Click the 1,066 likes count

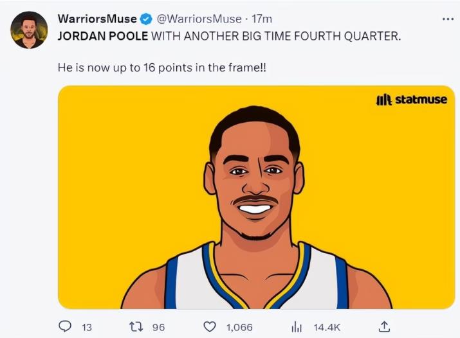239,327
